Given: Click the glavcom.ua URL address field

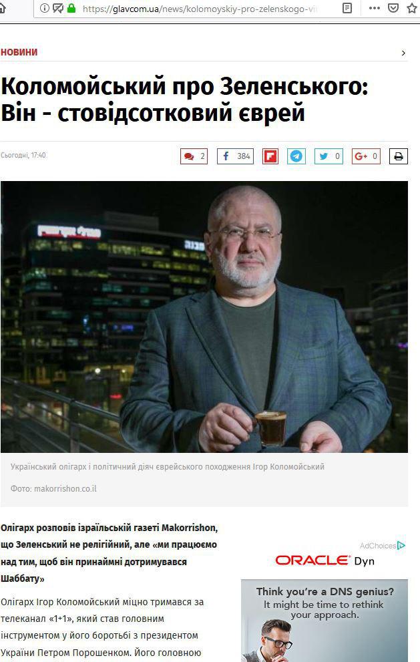Looking at the screenshot, I should [200, 9].
